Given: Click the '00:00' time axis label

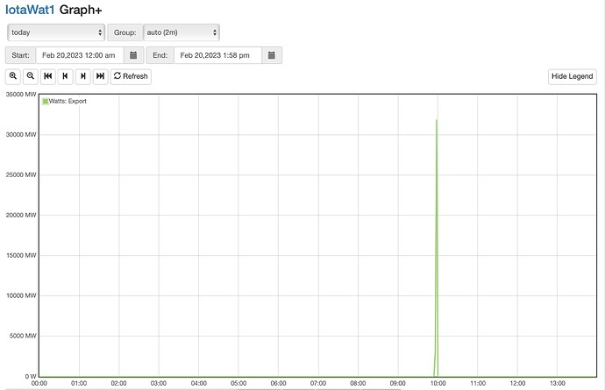Looking at the screenshot, I should click(39, 384).
